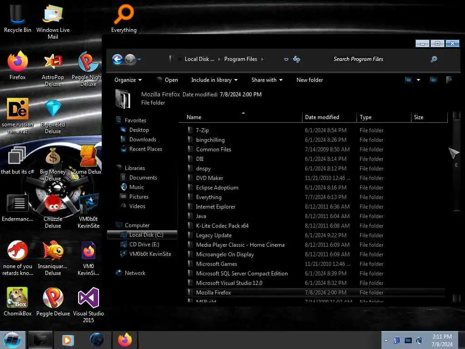Open Include in library dropdown
Viewport: 465px width, 349px height.
214,80
